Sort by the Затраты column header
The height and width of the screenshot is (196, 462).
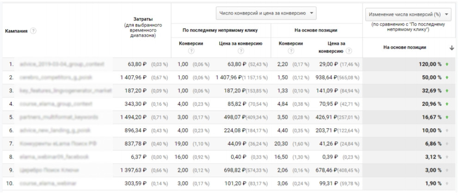click(x=145, y=26)
